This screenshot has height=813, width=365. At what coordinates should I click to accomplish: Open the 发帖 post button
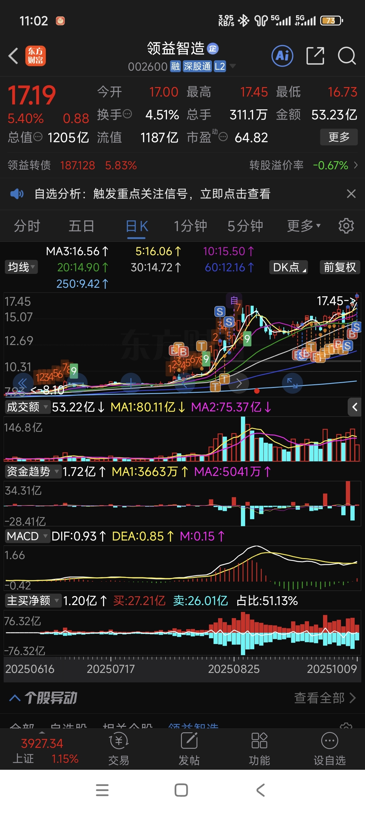coord(189,749)
